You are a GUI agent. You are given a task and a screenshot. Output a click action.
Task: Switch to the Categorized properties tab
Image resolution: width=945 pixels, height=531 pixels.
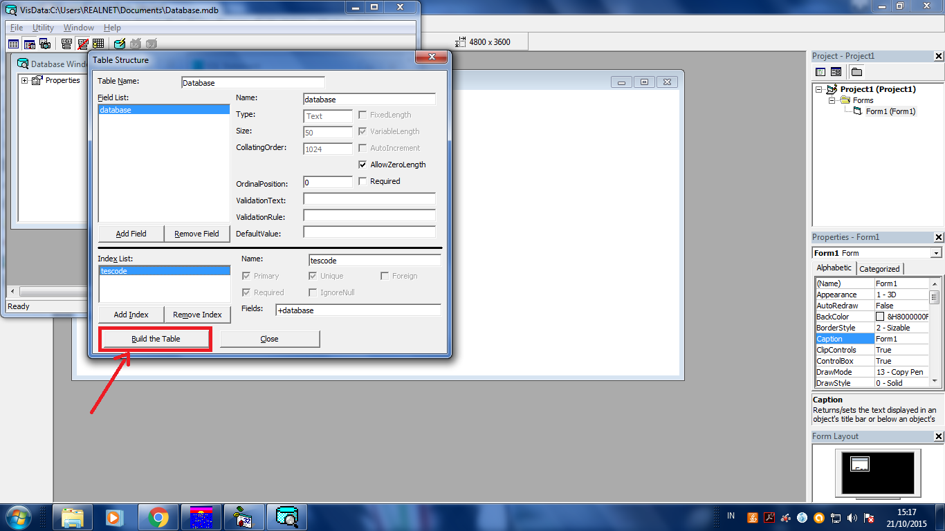880,268
